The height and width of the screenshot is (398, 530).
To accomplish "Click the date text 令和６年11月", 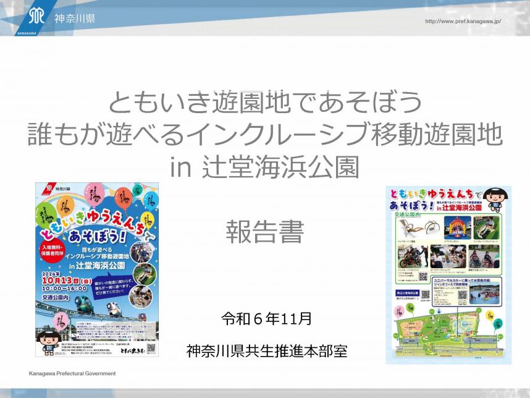I will 266,320.
